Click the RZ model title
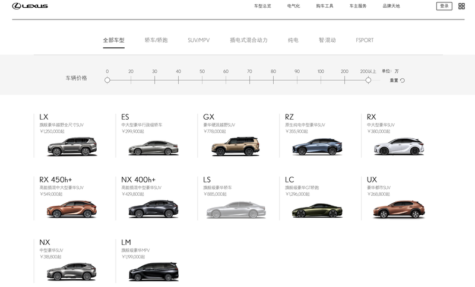 (289, 117)
